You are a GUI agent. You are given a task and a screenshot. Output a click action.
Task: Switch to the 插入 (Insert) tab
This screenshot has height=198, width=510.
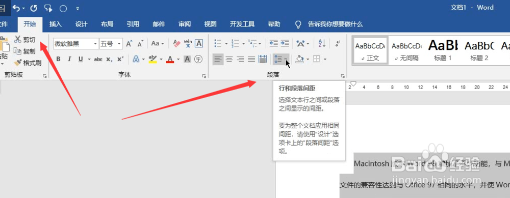tap(56, 24)
